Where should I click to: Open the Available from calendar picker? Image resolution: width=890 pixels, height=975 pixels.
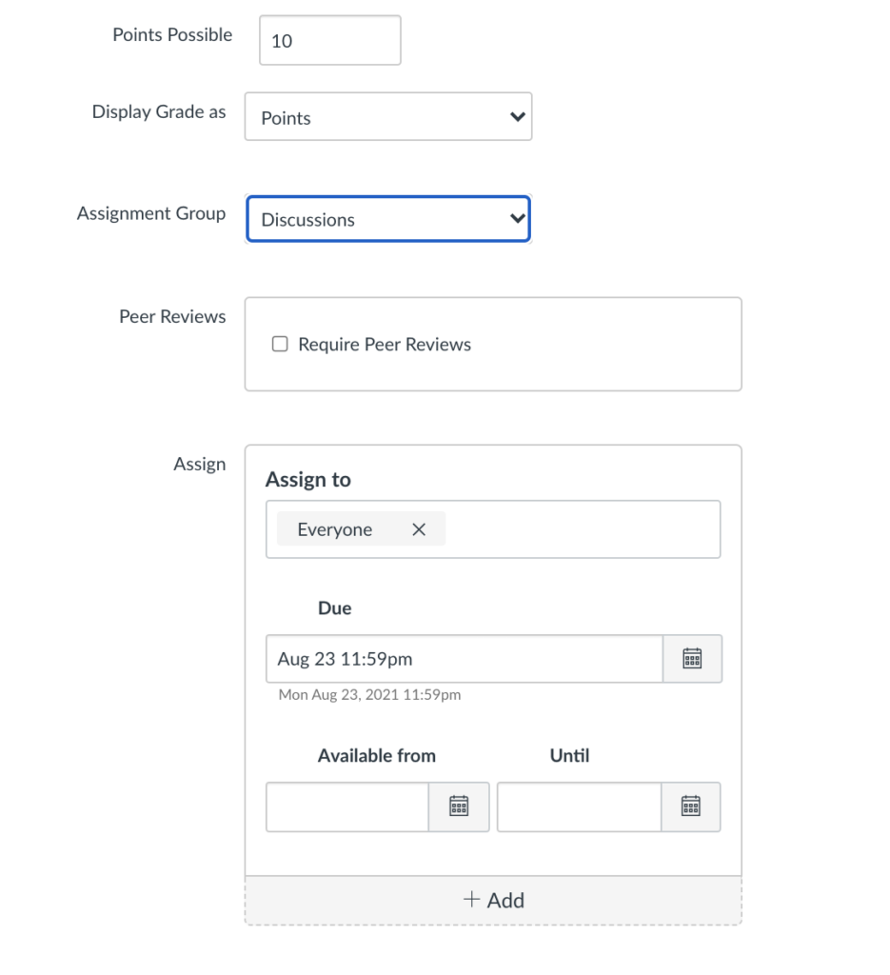pos(459,807)
